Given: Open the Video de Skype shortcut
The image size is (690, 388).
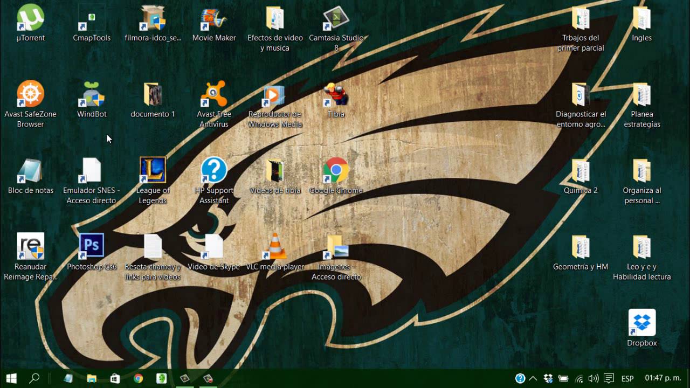Looking at the screenshot, I should pyautogui.click(x=214, y=252).
